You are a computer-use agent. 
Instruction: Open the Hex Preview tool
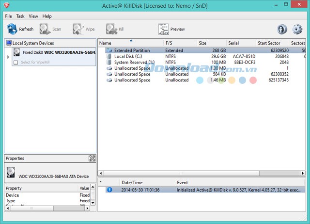point(163,29)
